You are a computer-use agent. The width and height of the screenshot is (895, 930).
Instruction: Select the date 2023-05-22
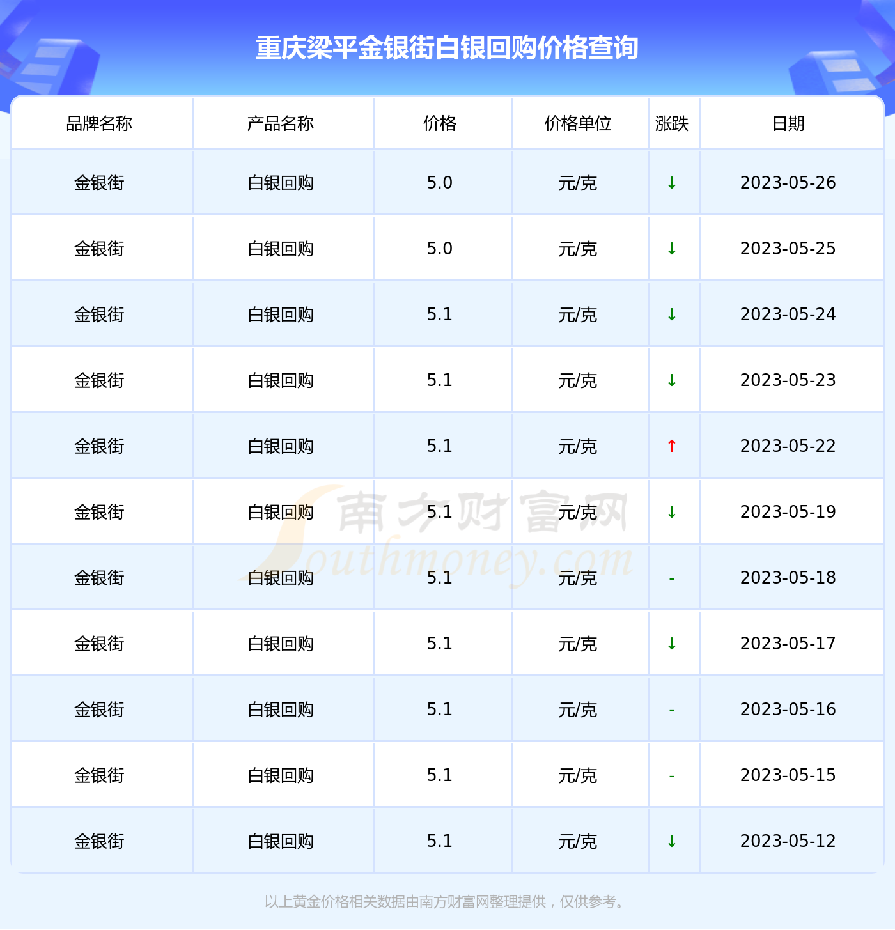788,446
